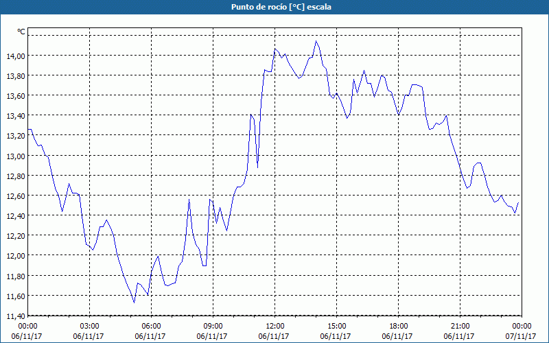Click the 12:00 time axis label
Image resolution: width=549 pixels, height=343 pixels.
[275, 327]
